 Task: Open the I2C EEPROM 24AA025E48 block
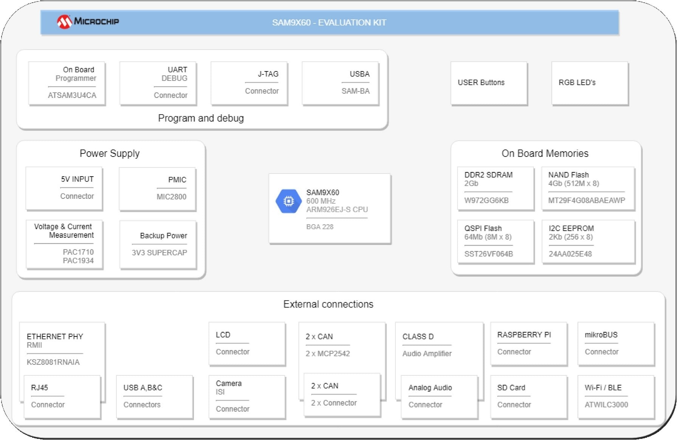click(588, 241)
